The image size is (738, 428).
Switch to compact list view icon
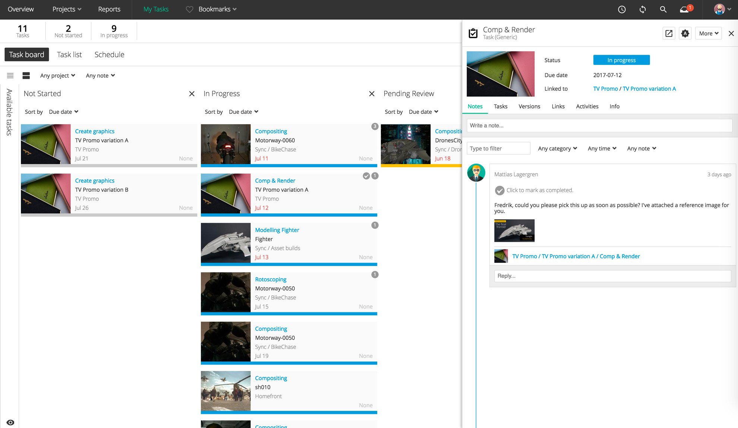pos(10,75)
